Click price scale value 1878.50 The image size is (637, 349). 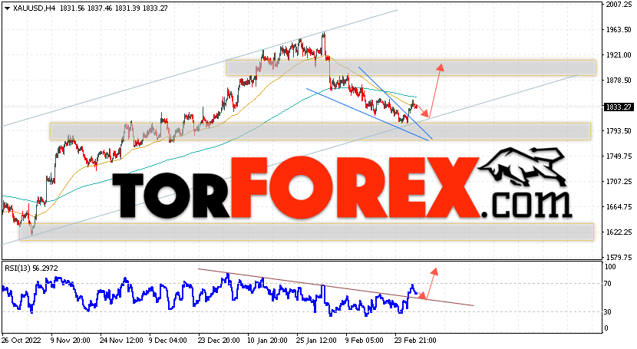(x=619, y=80)
